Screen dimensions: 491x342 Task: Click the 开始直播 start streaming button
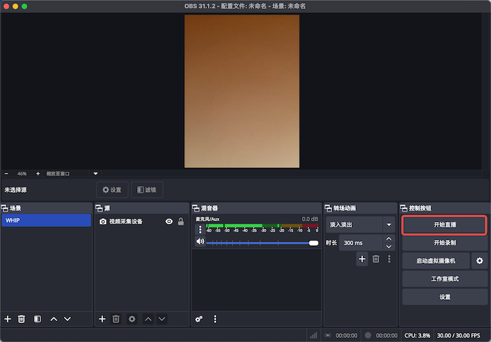(x=445, y=225)
